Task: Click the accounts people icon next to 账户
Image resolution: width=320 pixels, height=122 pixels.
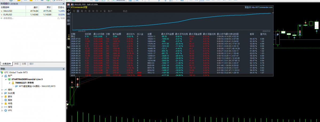Action: [x=6, y=76]
